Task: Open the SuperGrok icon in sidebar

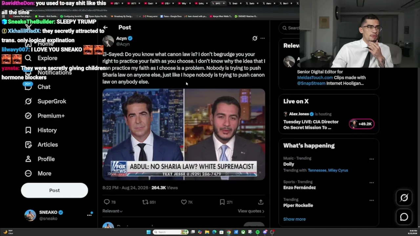Action: coord(28,101)
